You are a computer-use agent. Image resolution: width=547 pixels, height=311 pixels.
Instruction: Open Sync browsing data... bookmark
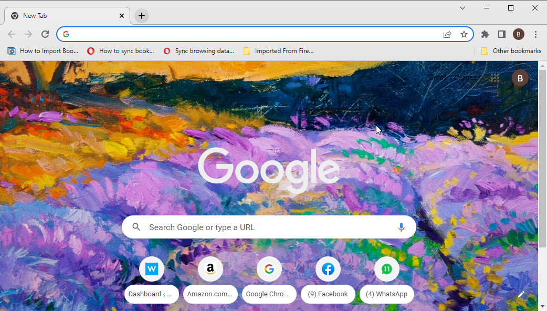(x=199, y=51)
